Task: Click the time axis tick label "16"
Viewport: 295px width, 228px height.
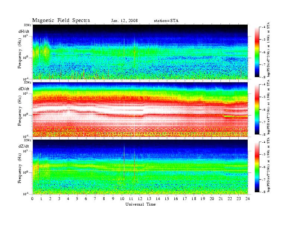Action: click(x=176, y=199)
